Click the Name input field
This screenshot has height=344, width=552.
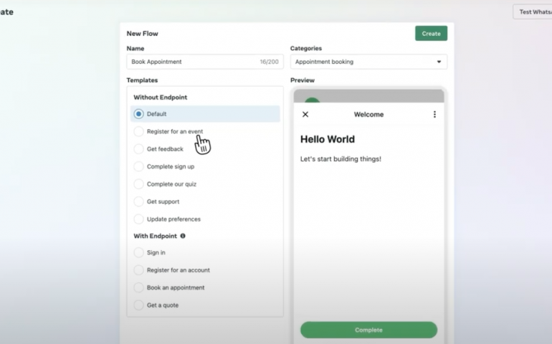(194, 62)
